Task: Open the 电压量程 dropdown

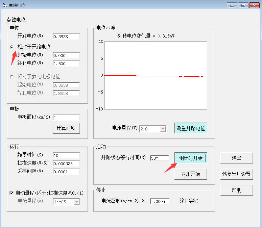Action: point(163,129)
